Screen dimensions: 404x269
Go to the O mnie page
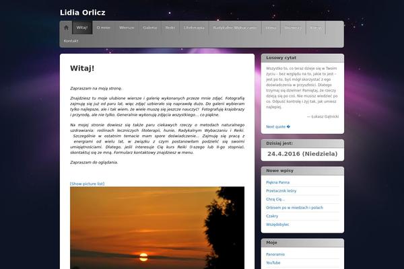click(104, 28)
